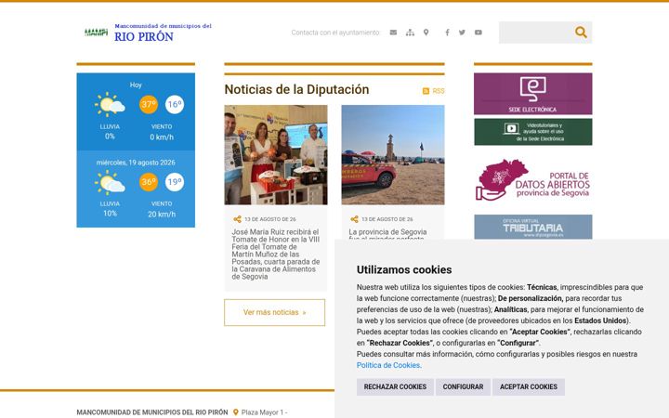This screenshot has width=669, height=418.
Task: Open the tomato fair news photo
Action: click(x=276, y=155)
